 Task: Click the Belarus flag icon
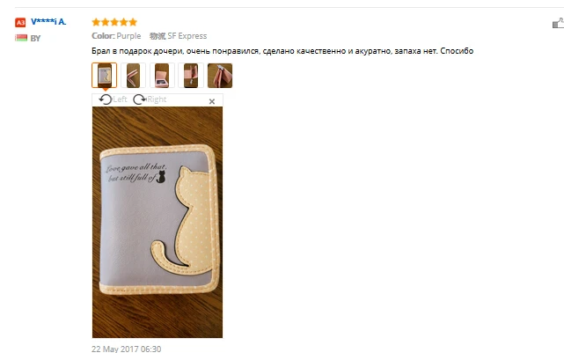tap(21, 38)
